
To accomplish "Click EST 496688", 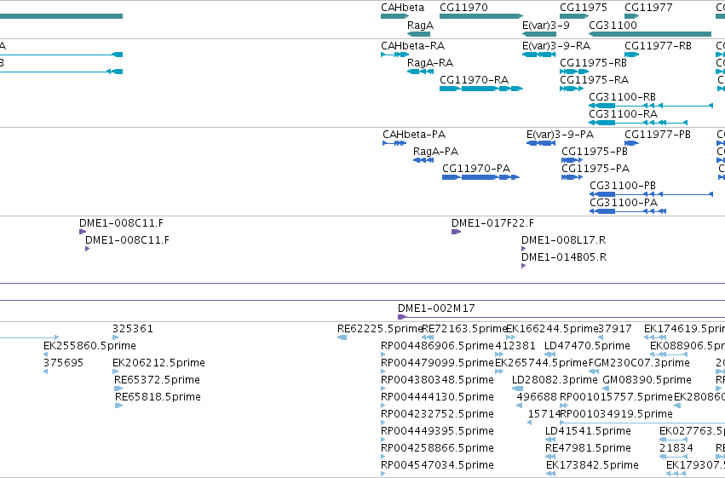I will [x=519, y=406].
